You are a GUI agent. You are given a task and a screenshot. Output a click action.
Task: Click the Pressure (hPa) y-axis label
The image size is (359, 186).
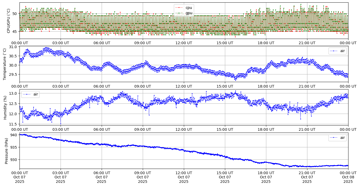click(x=7, y=151)
